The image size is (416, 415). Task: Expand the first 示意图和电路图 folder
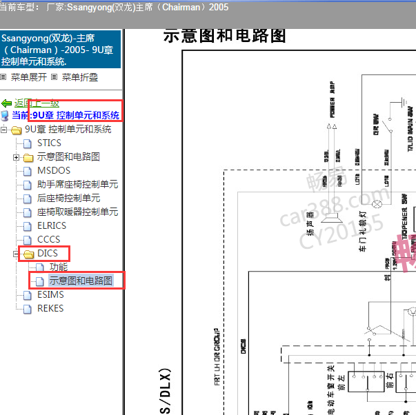(16, 157)
